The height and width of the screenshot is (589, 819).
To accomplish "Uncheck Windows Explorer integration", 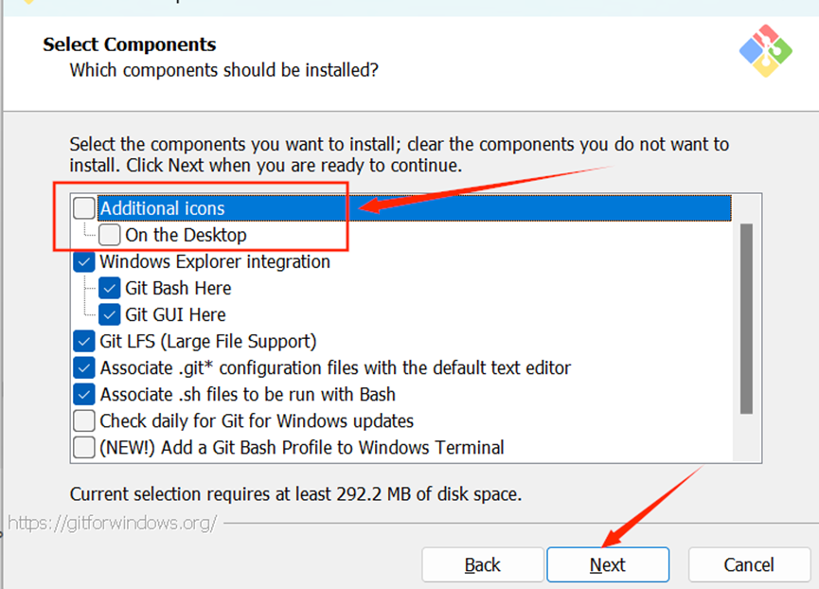I will coord(84,261).
